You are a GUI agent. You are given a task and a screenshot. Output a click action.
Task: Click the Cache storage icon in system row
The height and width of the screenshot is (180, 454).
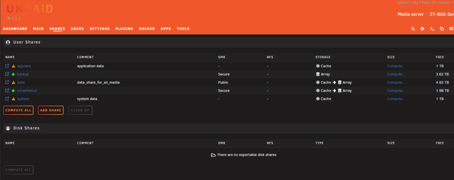[318, 99]
